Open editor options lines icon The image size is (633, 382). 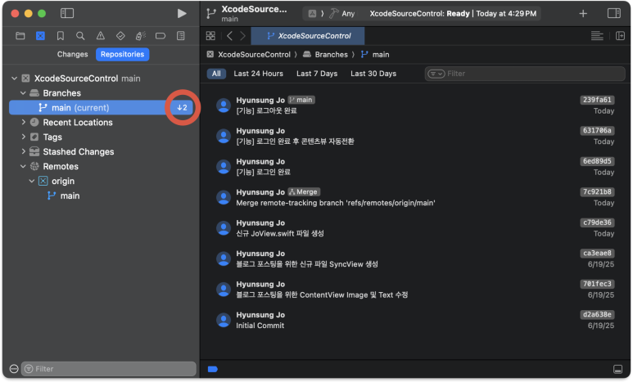pyautogui.click(x=597, y=36)
